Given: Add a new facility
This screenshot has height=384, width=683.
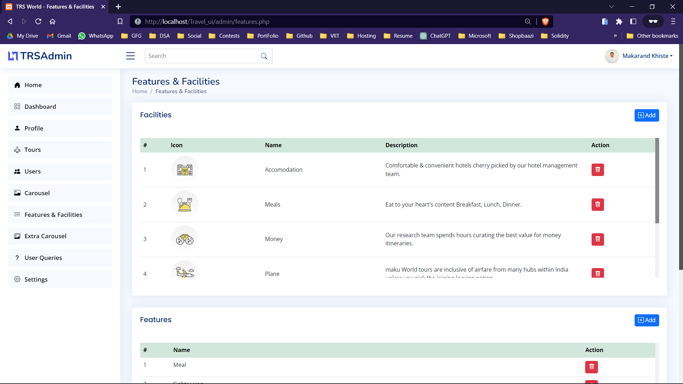Looking at the screenshot, I should click(x=646, y=115).
